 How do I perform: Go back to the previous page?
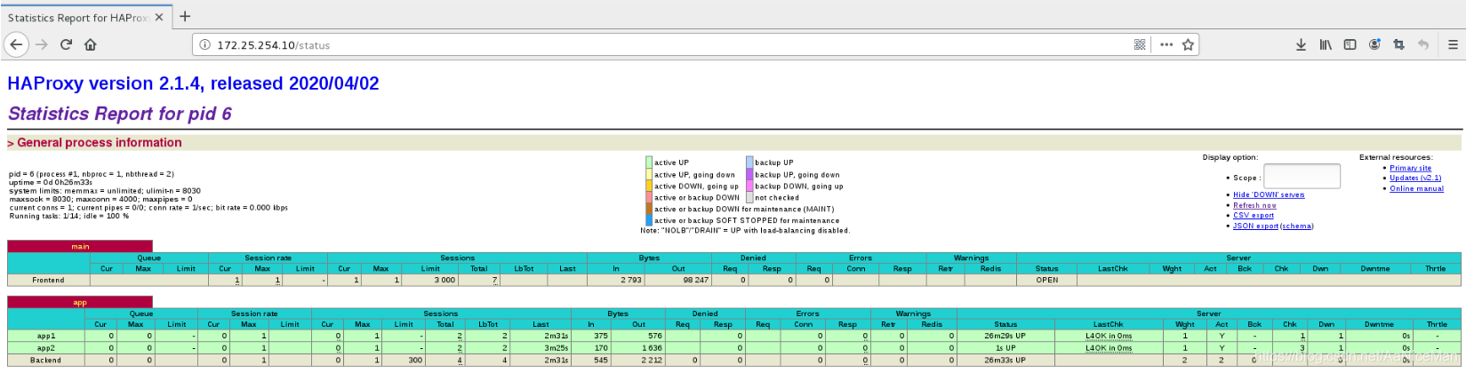click(x=16, y=44)
